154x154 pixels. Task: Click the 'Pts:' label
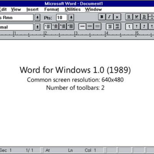48,18
